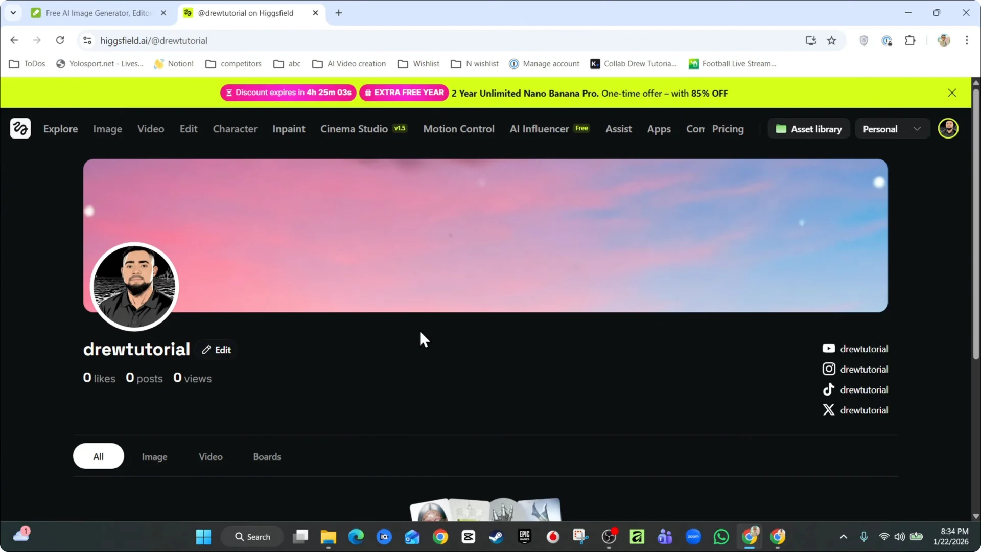
Task: Open the drewtutorial YouTube channel icon
Action: coord(829,348)
